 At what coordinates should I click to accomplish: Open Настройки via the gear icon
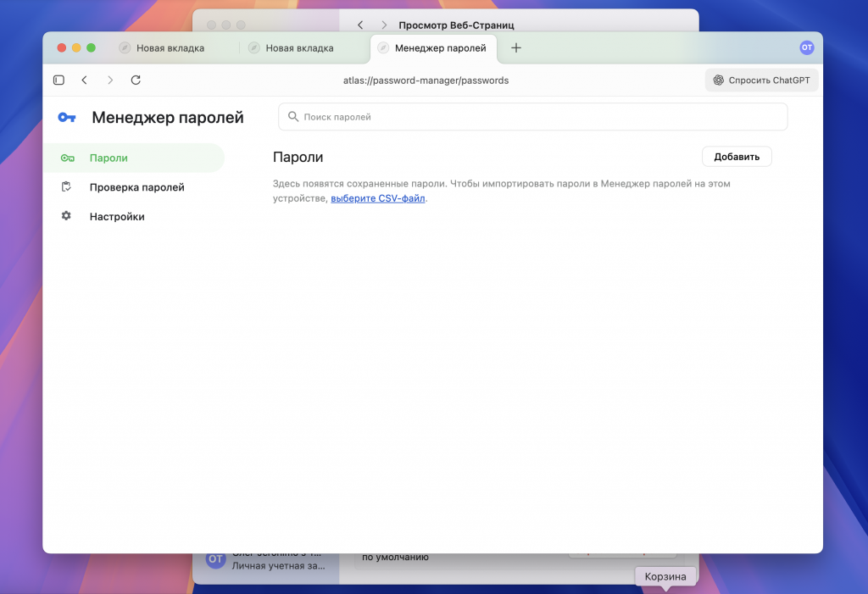[x=66, y=216]
